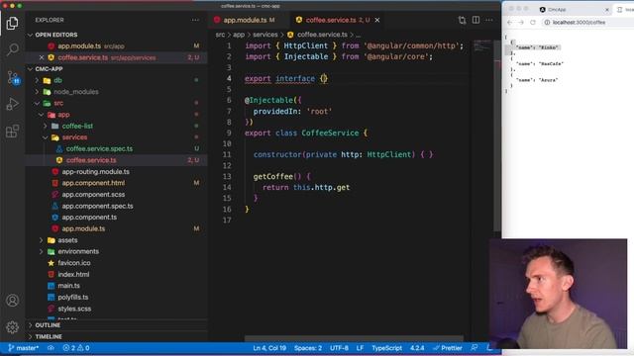The height and width of the screenshot is (356, 634).
Task: Click the Ln 4, Col 19 indicator
Action: tap(269, 348)
